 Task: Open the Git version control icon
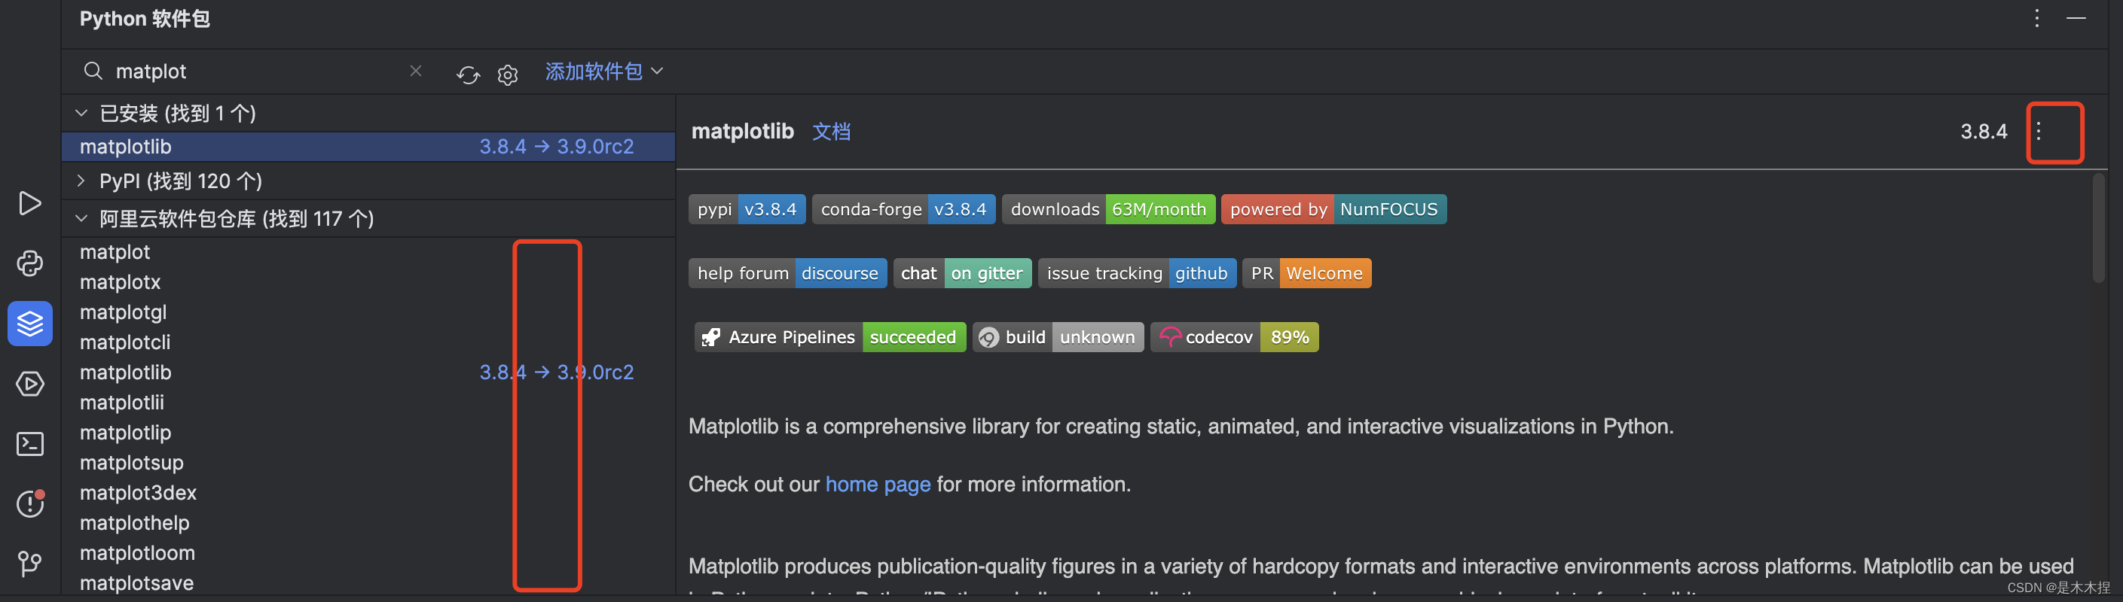pyautogui.click(x=29, y=564)
